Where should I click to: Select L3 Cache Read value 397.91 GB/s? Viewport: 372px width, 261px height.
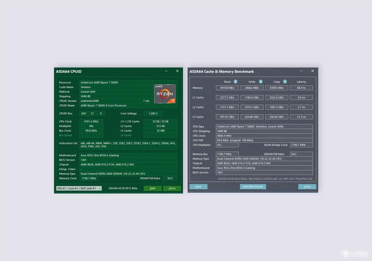(x=227, y=117)
